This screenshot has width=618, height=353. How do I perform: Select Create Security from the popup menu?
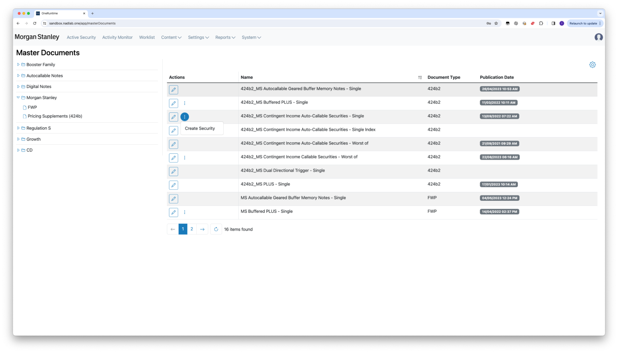[200, 128]
